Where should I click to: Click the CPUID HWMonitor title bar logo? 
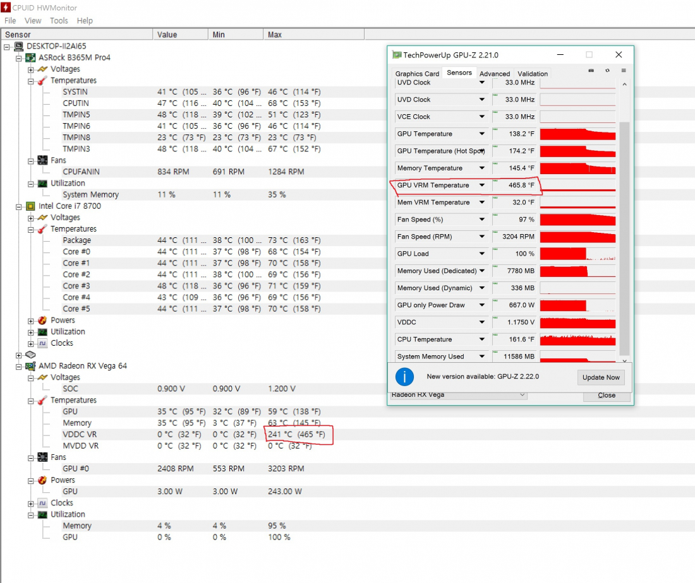click(6, 8)
